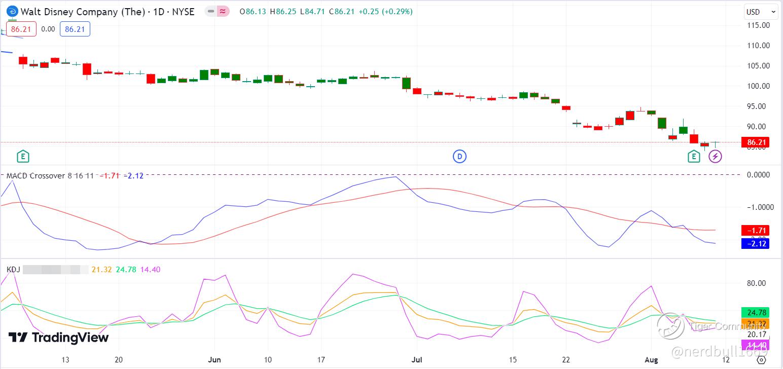Click the +0.25 (+0.29%) change value
The width and height of the screenshot is (783, 369).
385,11
